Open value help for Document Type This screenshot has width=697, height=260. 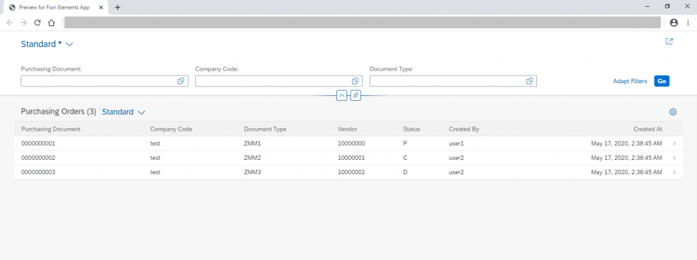(x=530, y=81)
